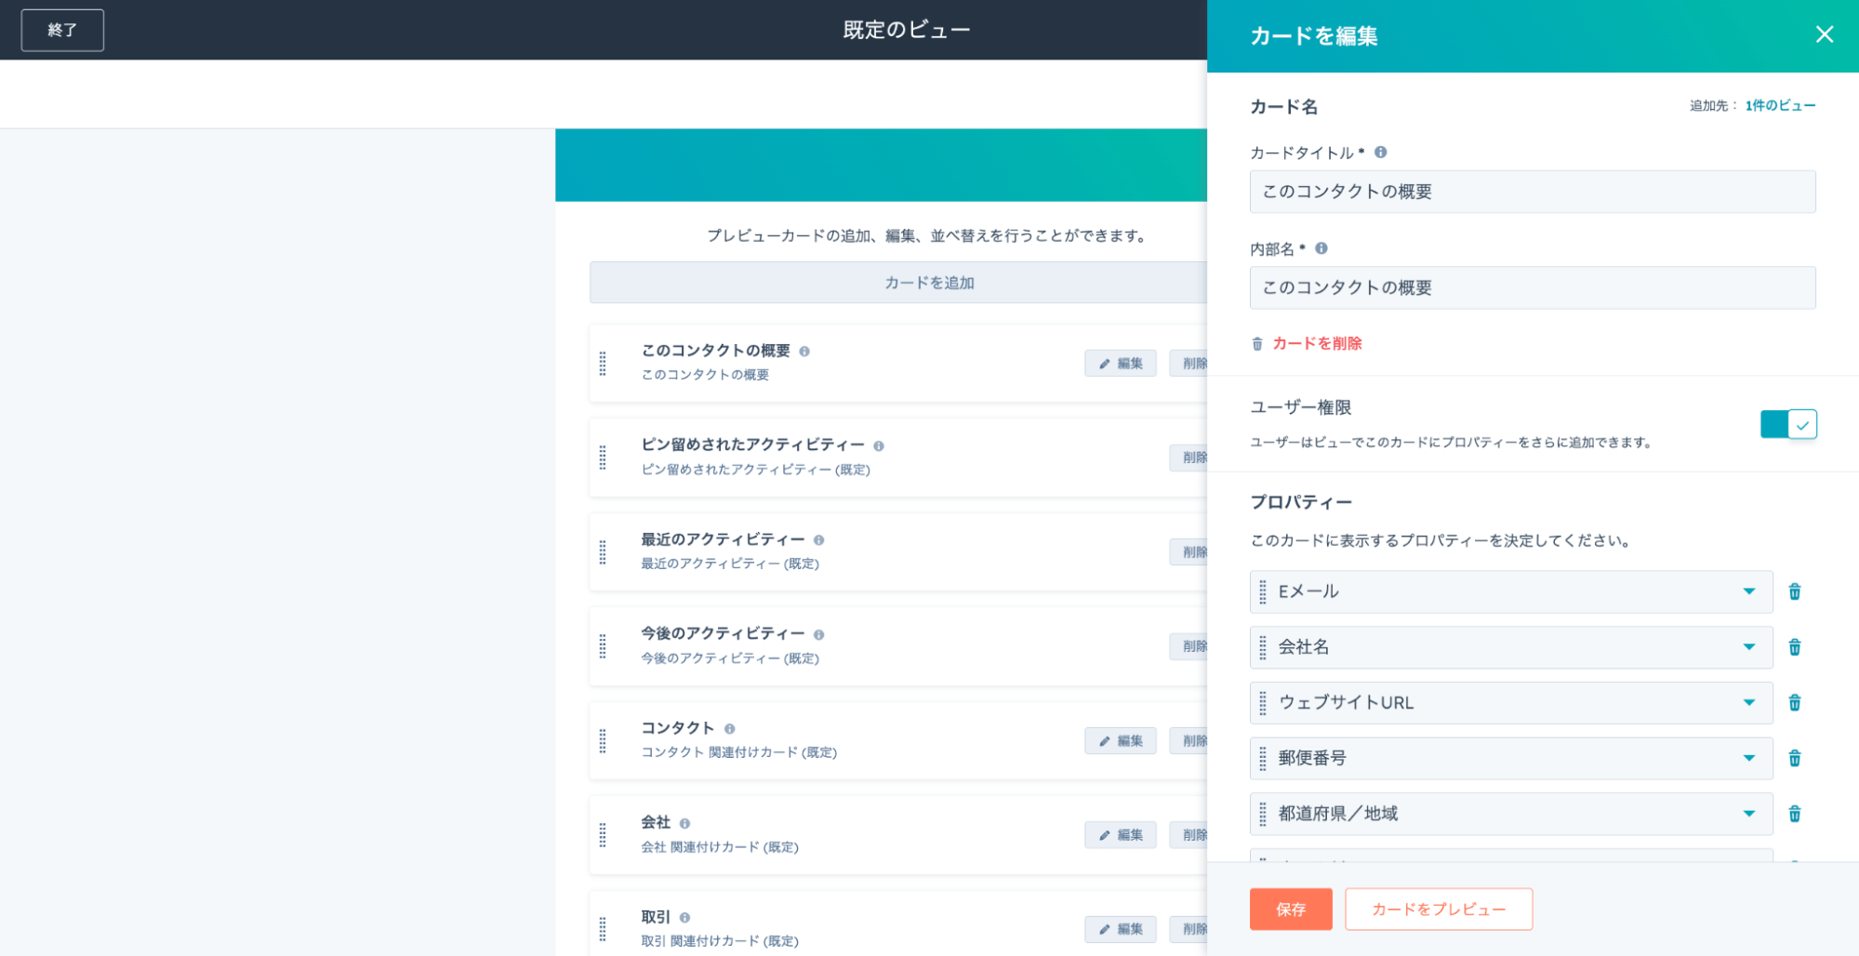Image resolution: width=1859 pixels, height=956 pixels.
Task: Delete the Eメール property with trash icon
Action: point(1794,591)
